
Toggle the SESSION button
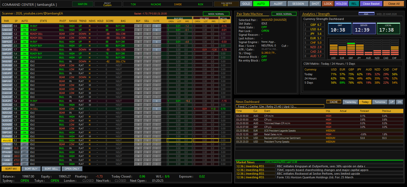(298, 4)
